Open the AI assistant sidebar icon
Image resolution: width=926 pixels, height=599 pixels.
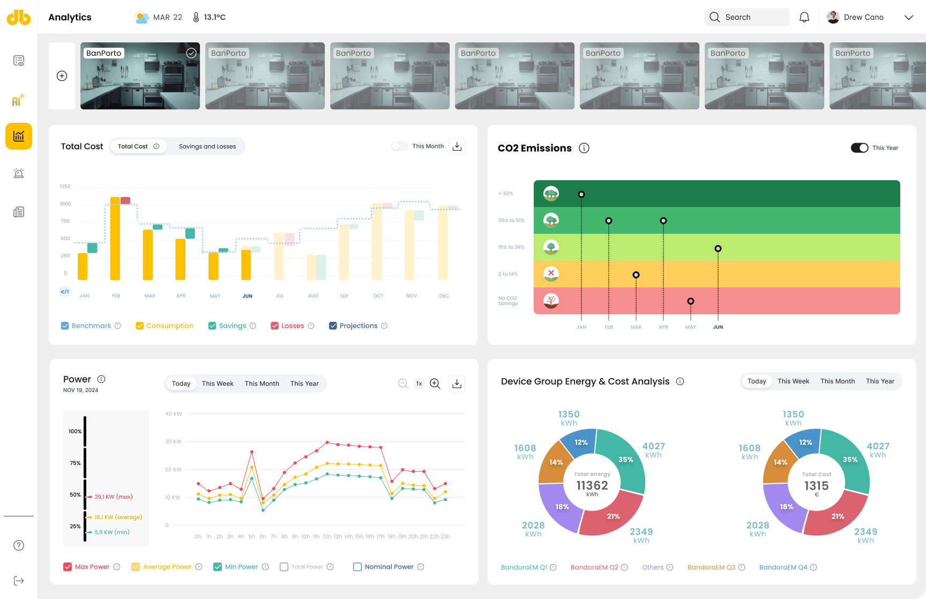[x=18, y=100]
